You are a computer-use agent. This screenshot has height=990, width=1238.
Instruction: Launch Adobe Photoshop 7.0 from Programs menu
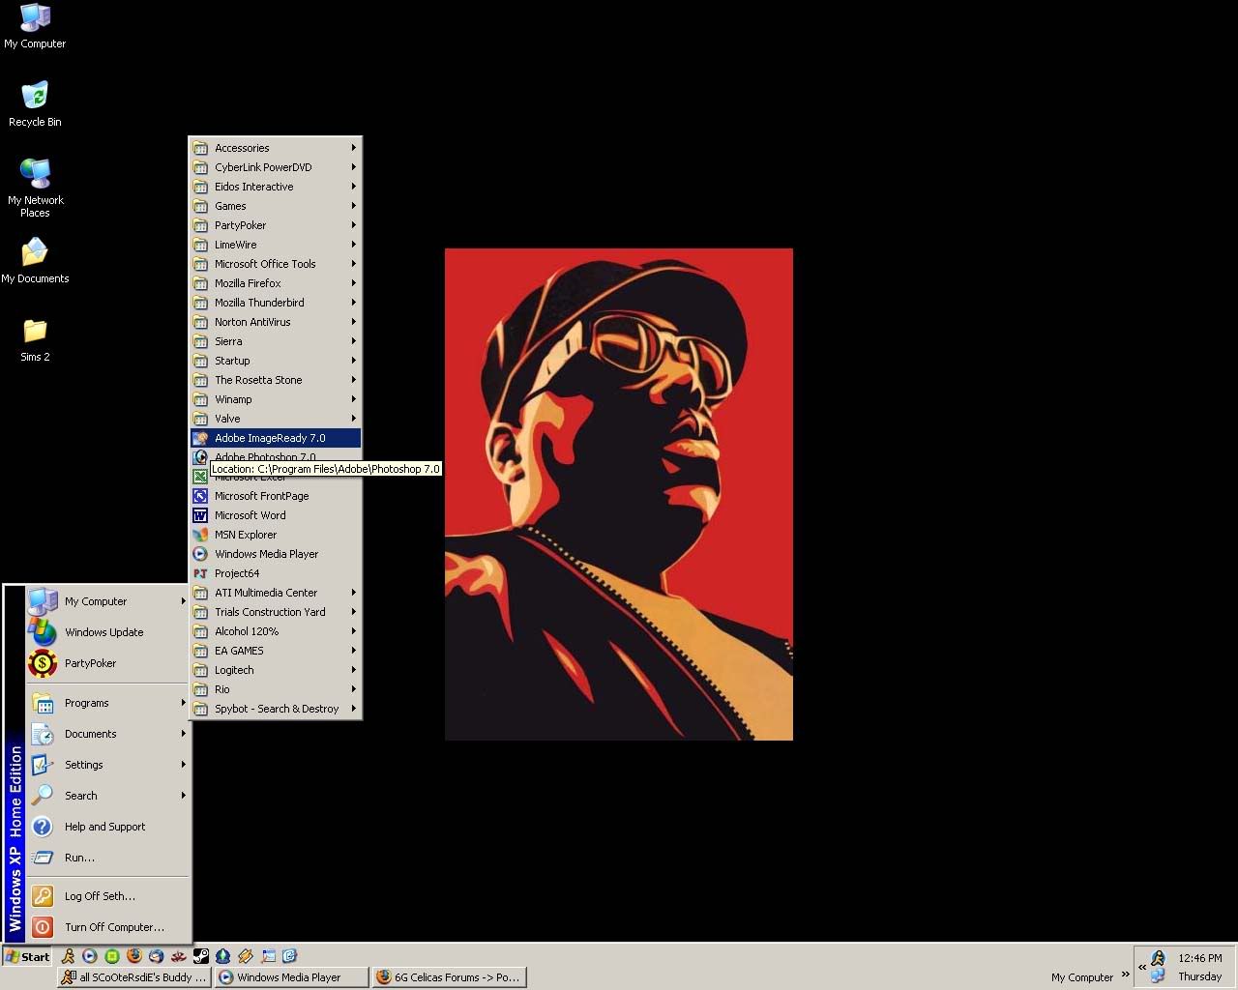(x=276, y=456)
